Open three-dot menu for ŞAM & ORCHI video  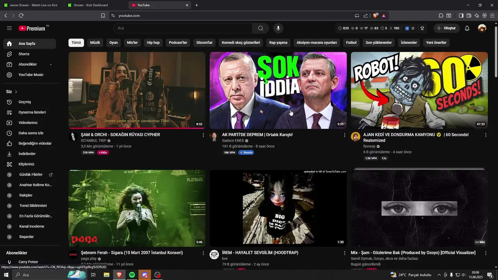pyautogui.click(x=203, y=135)
